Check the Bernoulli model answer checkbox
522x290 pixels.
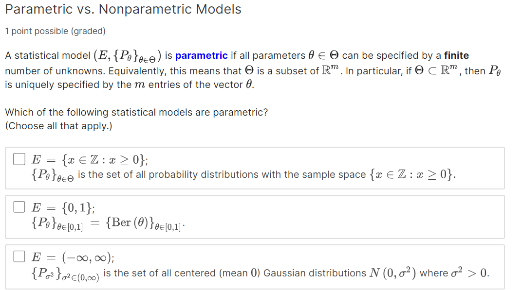tap(19, 207)
